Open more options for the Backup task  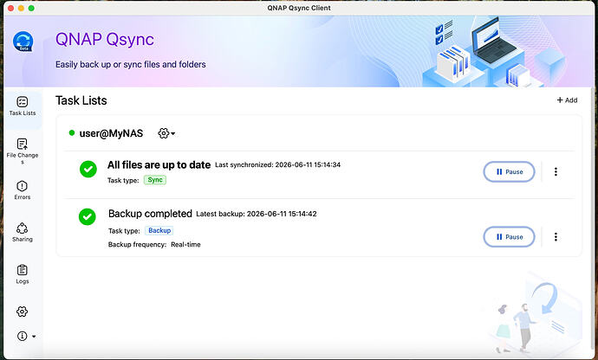tap(556, 237)
